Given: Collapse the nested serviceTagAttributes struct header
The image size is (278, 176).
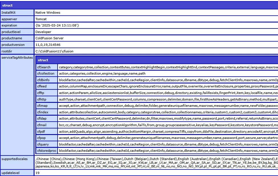Looking at the screenshot, I should (x=157, y=60).
